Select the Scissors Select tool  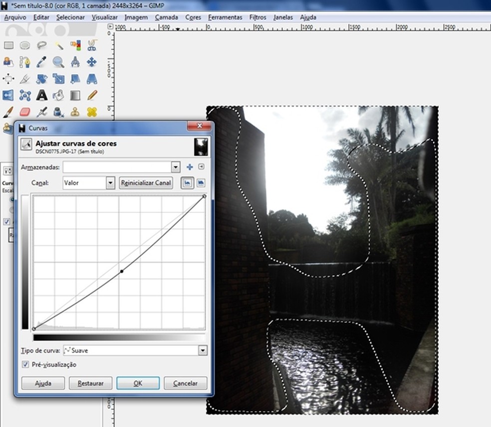[x=92, y=46]
